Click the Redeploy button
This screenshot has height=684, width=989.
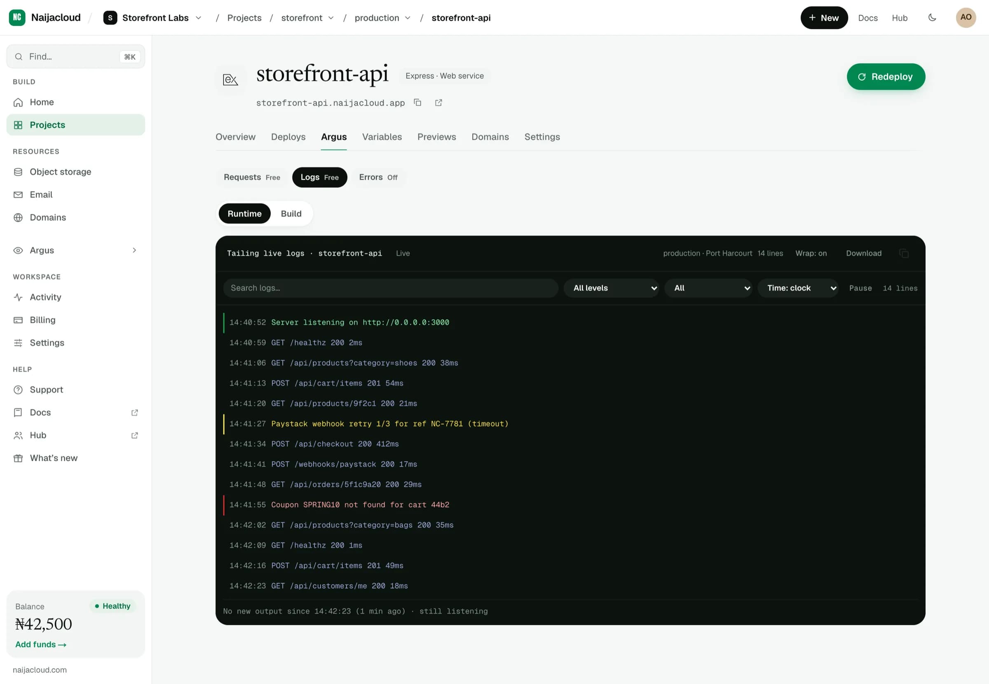886,77
